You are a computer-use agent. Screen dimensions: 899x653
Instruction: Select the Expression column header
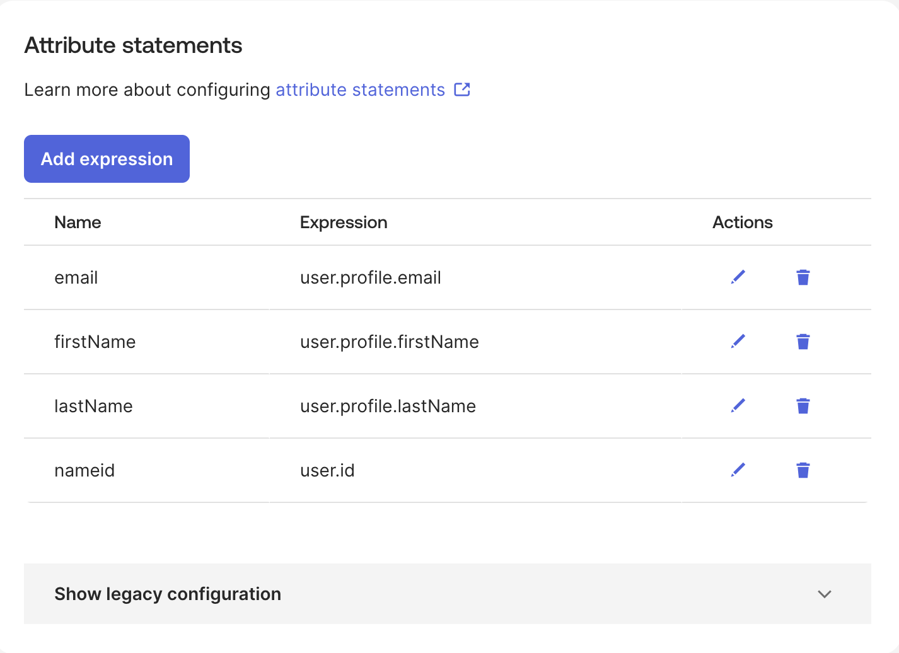pyautogui.click(x=344, y=222)
